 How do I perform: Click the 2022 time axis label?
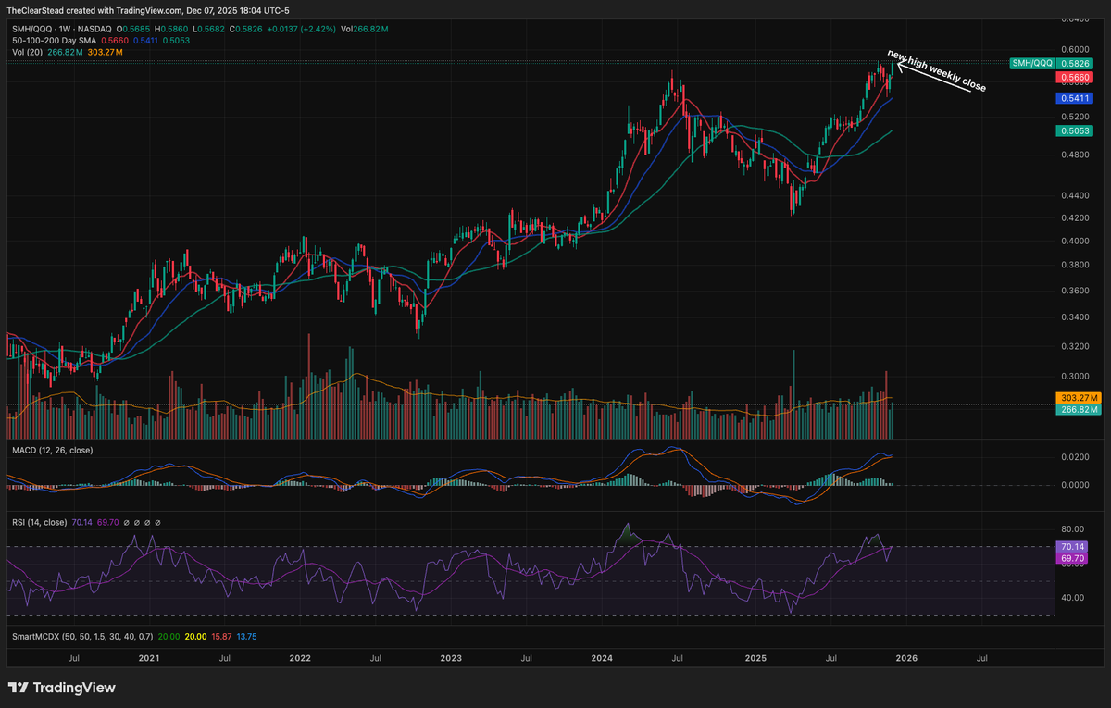point(300,659)
